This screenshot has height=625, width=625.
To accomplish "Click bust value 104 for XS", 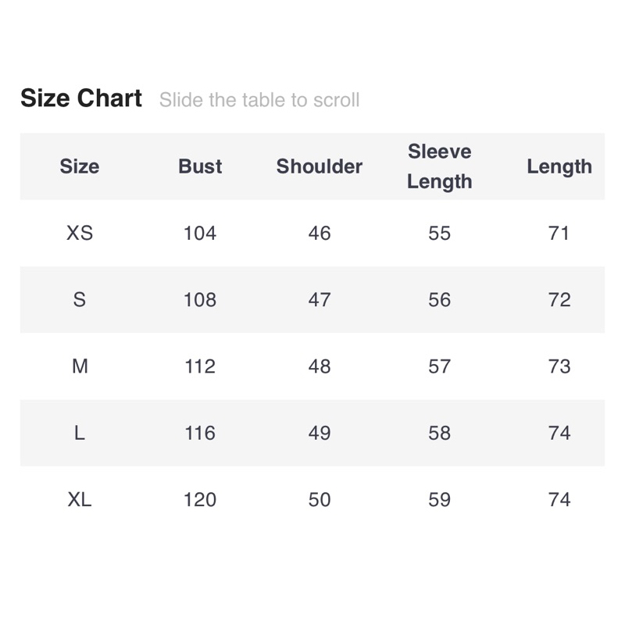I will pyautogui.click(x=200, y=233).
